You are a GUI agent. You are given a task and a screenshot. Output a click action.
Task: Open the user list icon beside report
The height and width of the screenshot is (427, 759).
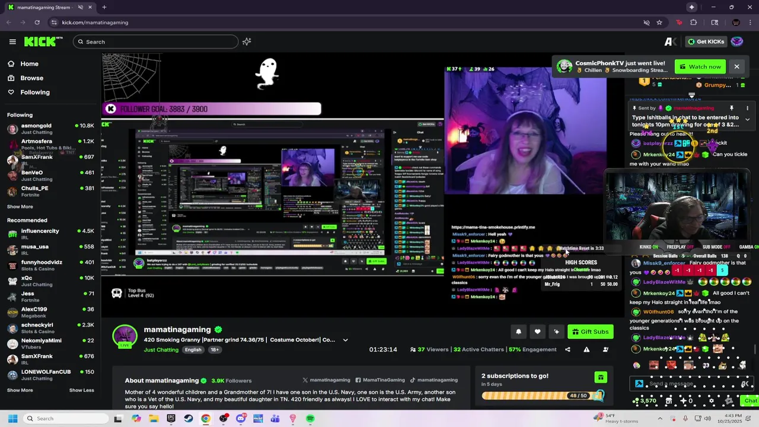pyautogui.click(x=605, y=349)
